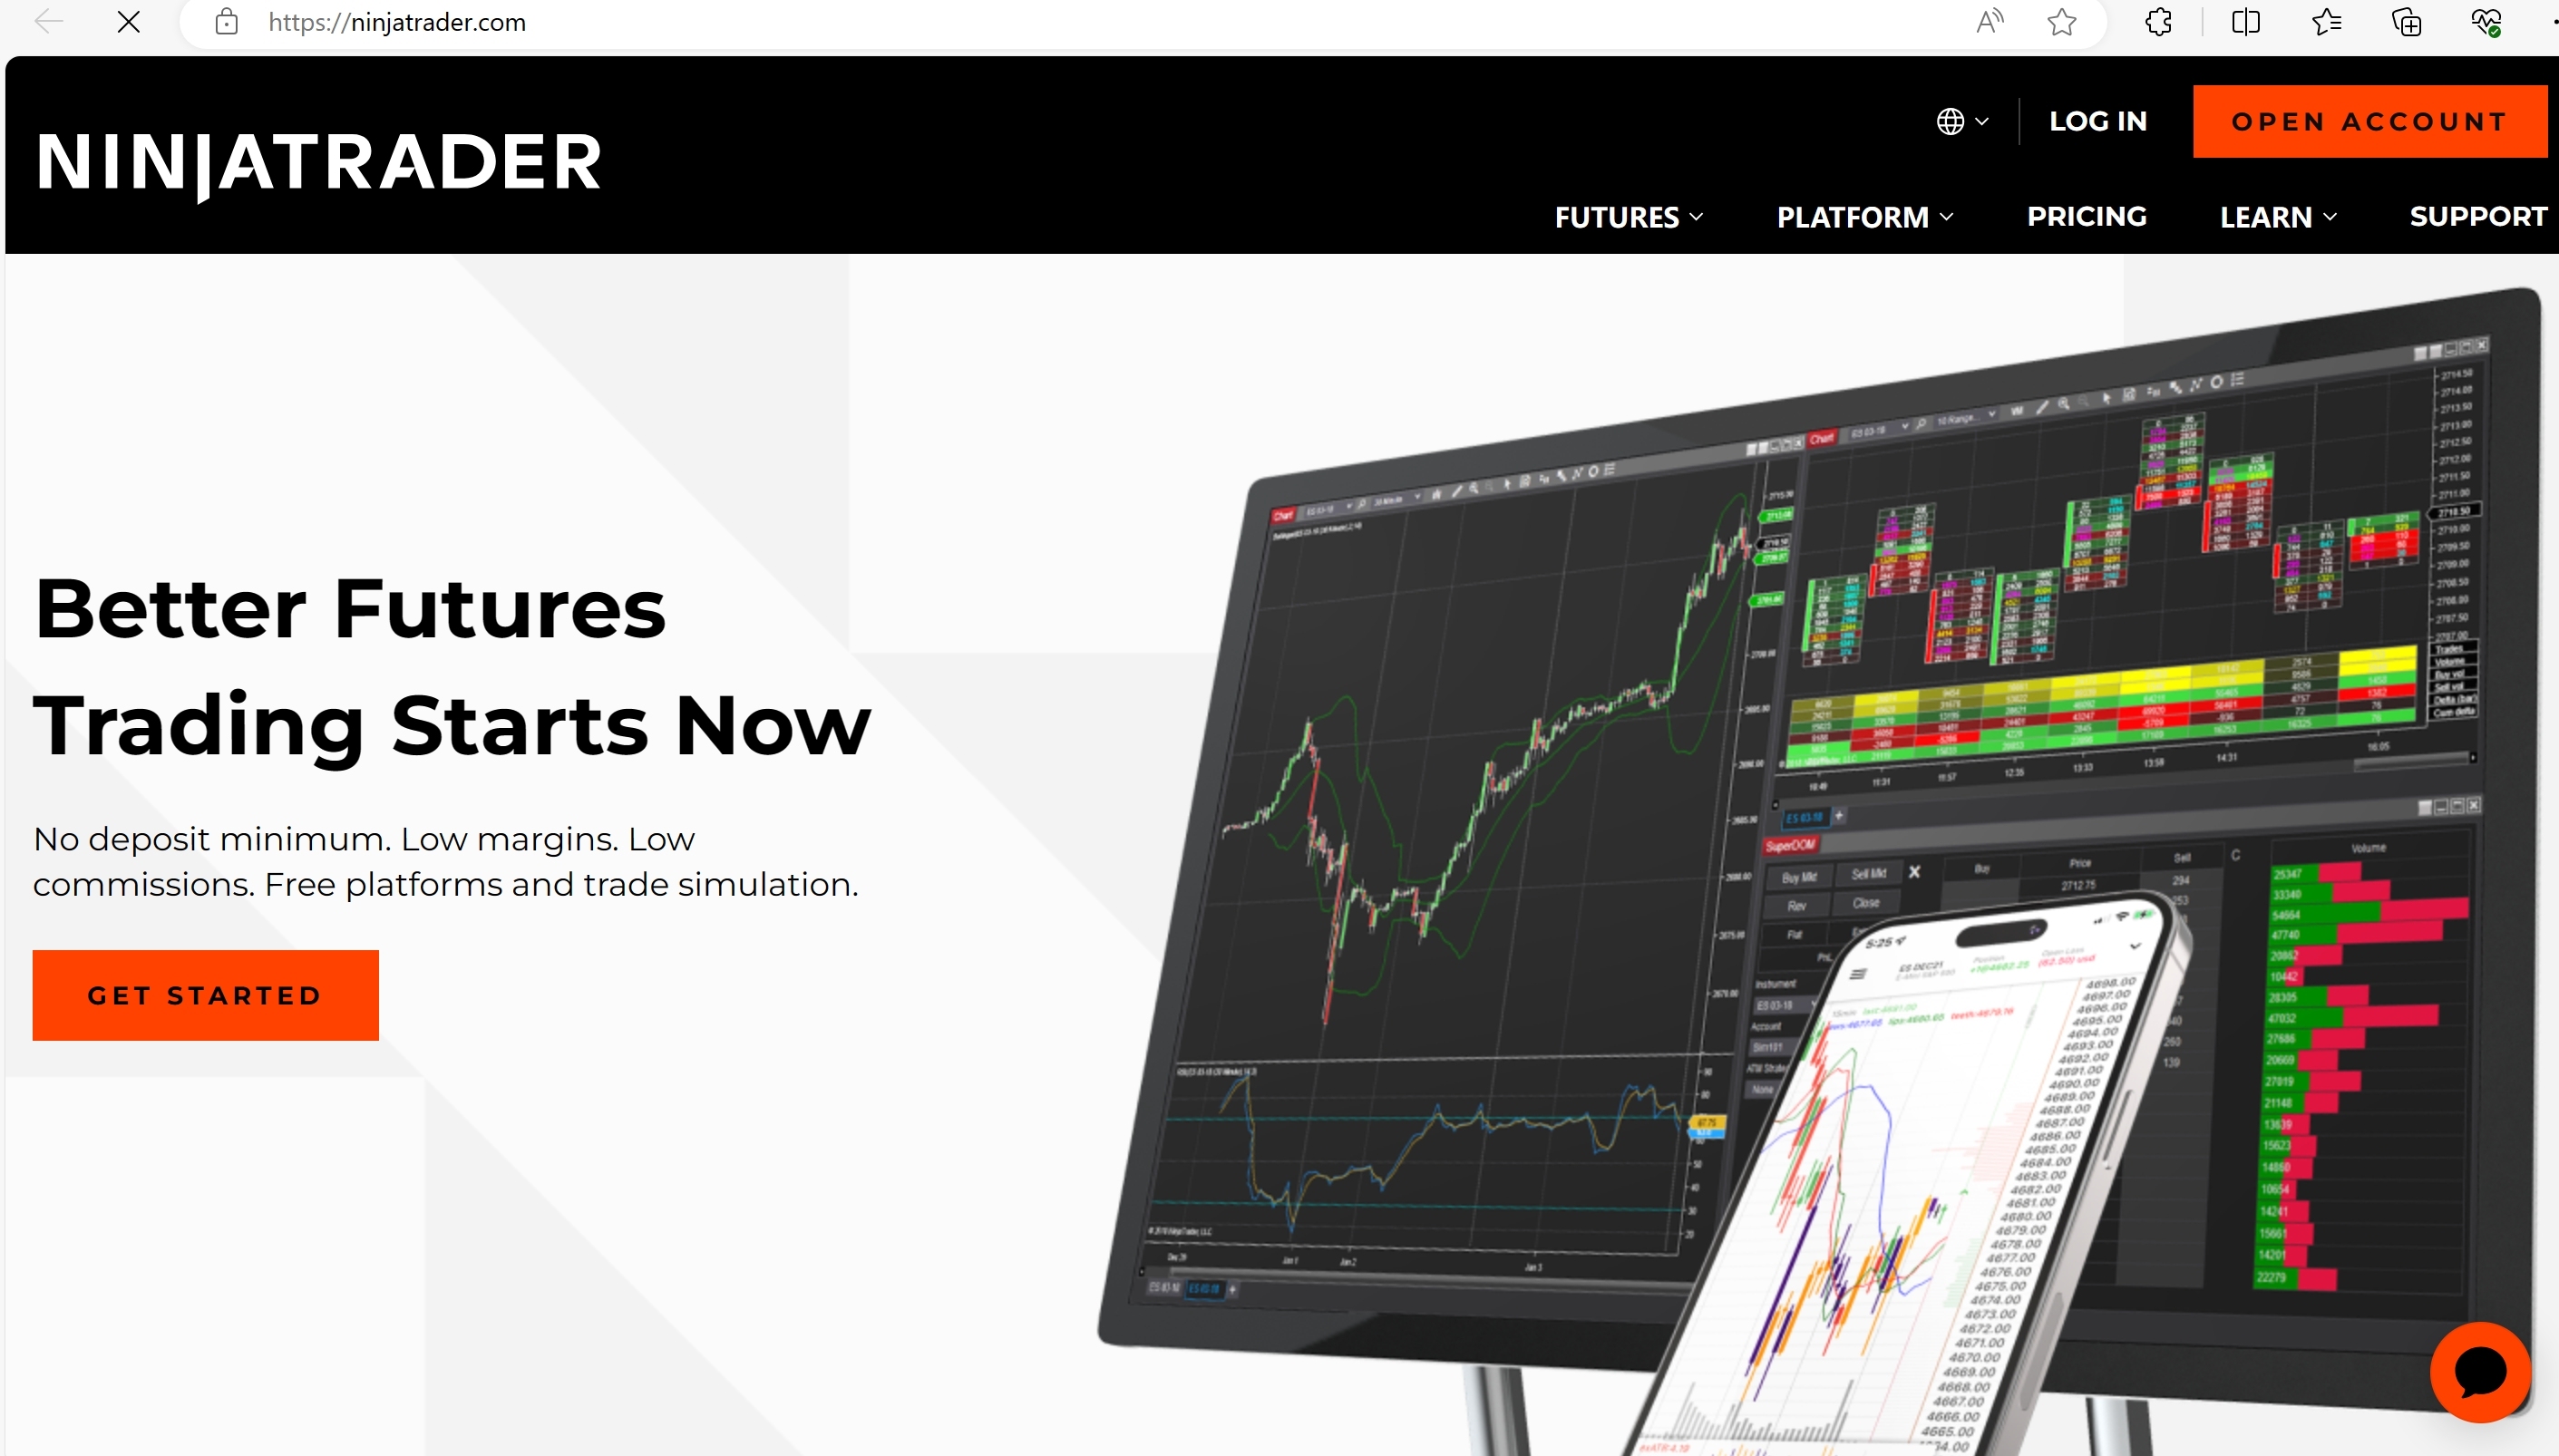Click the browser extensions puzzle icon
The height and width of the screenshot is (1456, 2559).
pos(2158,23)
